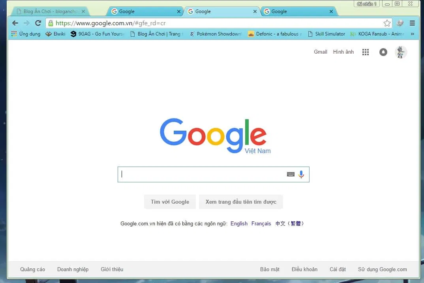The image size is (424, 283).
Task: Click inside the Google search box
Action: tap(201, 174)
